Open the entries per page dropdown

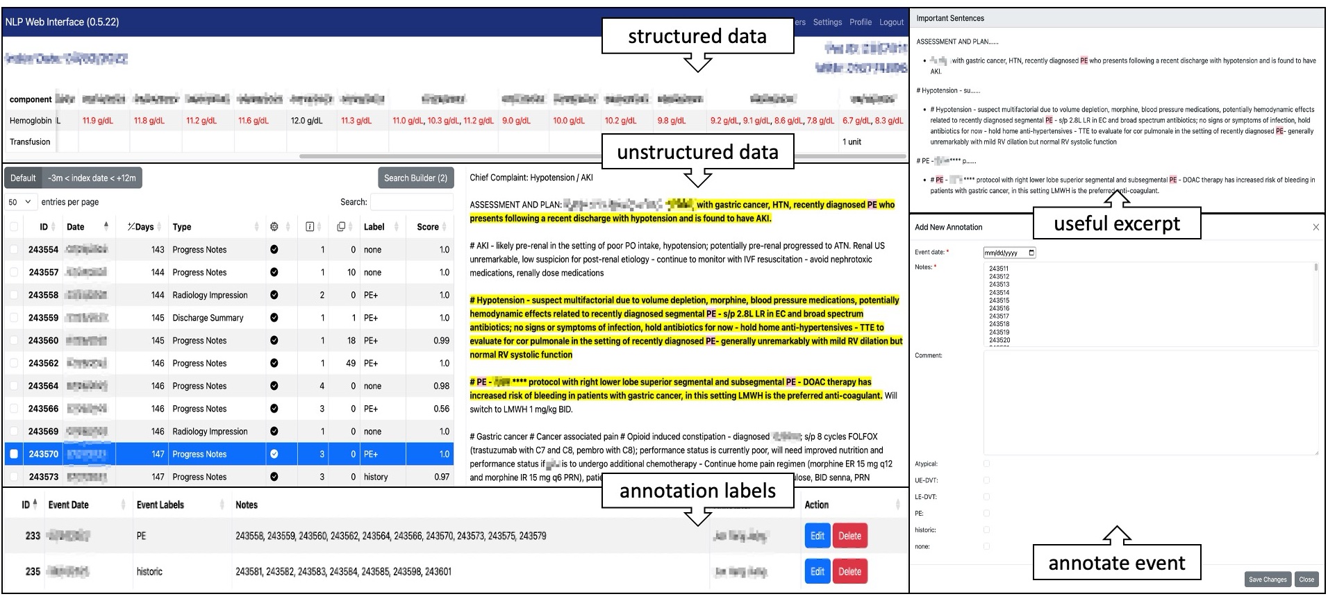pyautogui.click(x=20, y=202)
